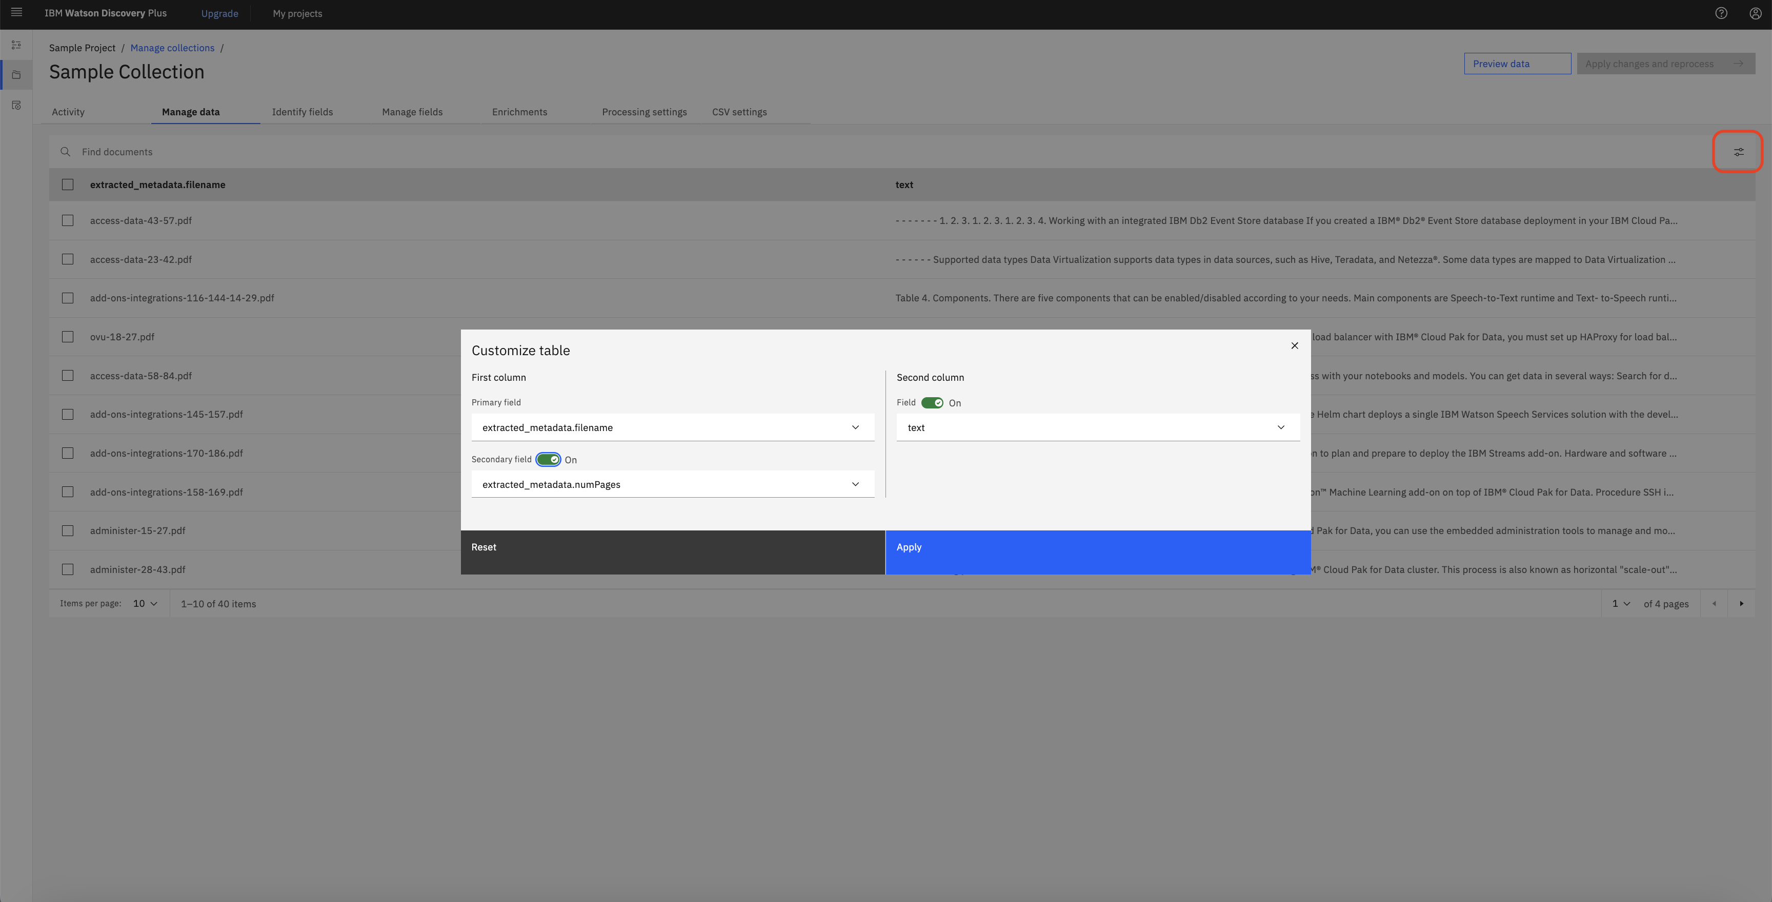This screenshot has width=1772, height=902.
Task: Open the Integrate and deploy sidebar icon
Action: (x=16, y=105)
